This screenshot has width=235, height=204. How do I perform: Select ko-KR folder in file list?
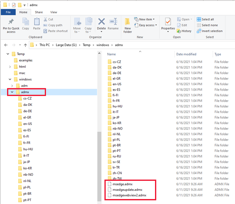click(x=114, y=123)
